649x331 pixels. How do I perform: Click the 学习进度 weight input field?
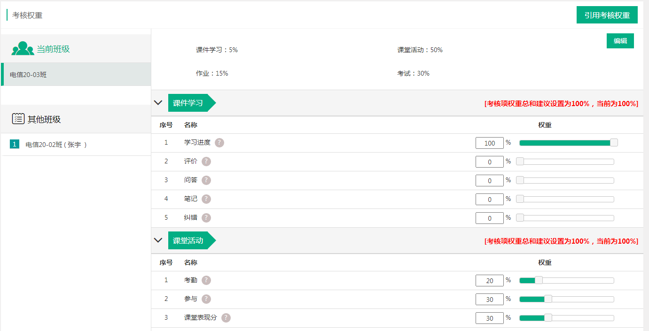coord(489,143)
